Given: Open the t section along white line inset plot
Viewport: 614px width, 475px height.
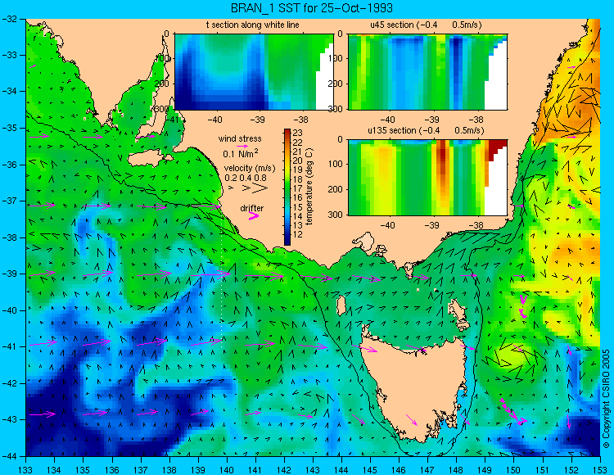Looking at the screenshot, I should (x=254, y=72).
